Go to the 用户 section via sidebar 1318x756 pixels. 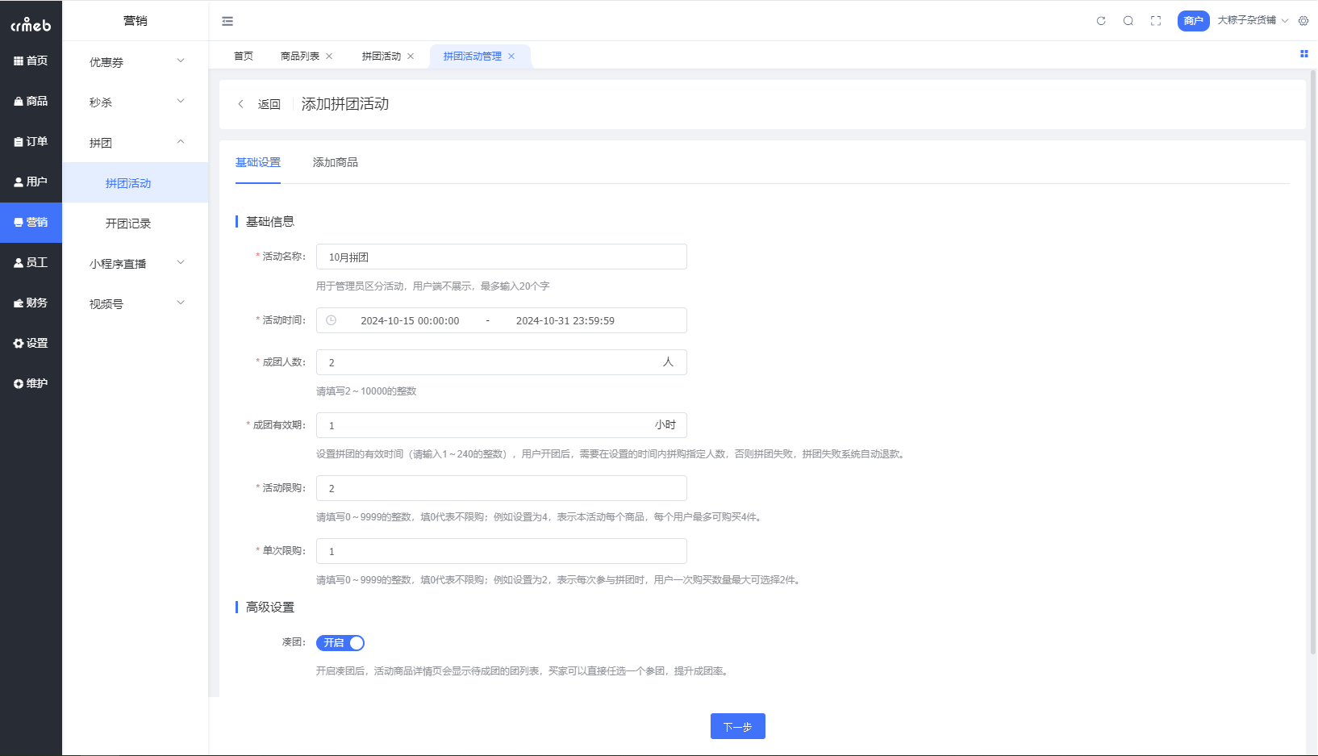pos(31,182)
